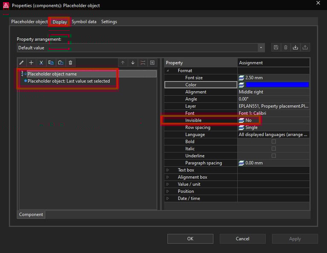Click layer icon next to Invisible value
This screenshot has height=253, width=327.
click(x=241, y=121)
